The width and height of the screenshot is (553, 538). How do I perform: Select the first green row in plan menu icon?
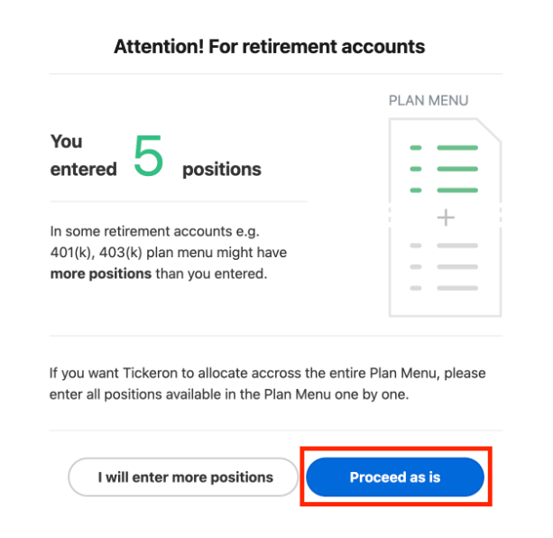pos(444,148)
